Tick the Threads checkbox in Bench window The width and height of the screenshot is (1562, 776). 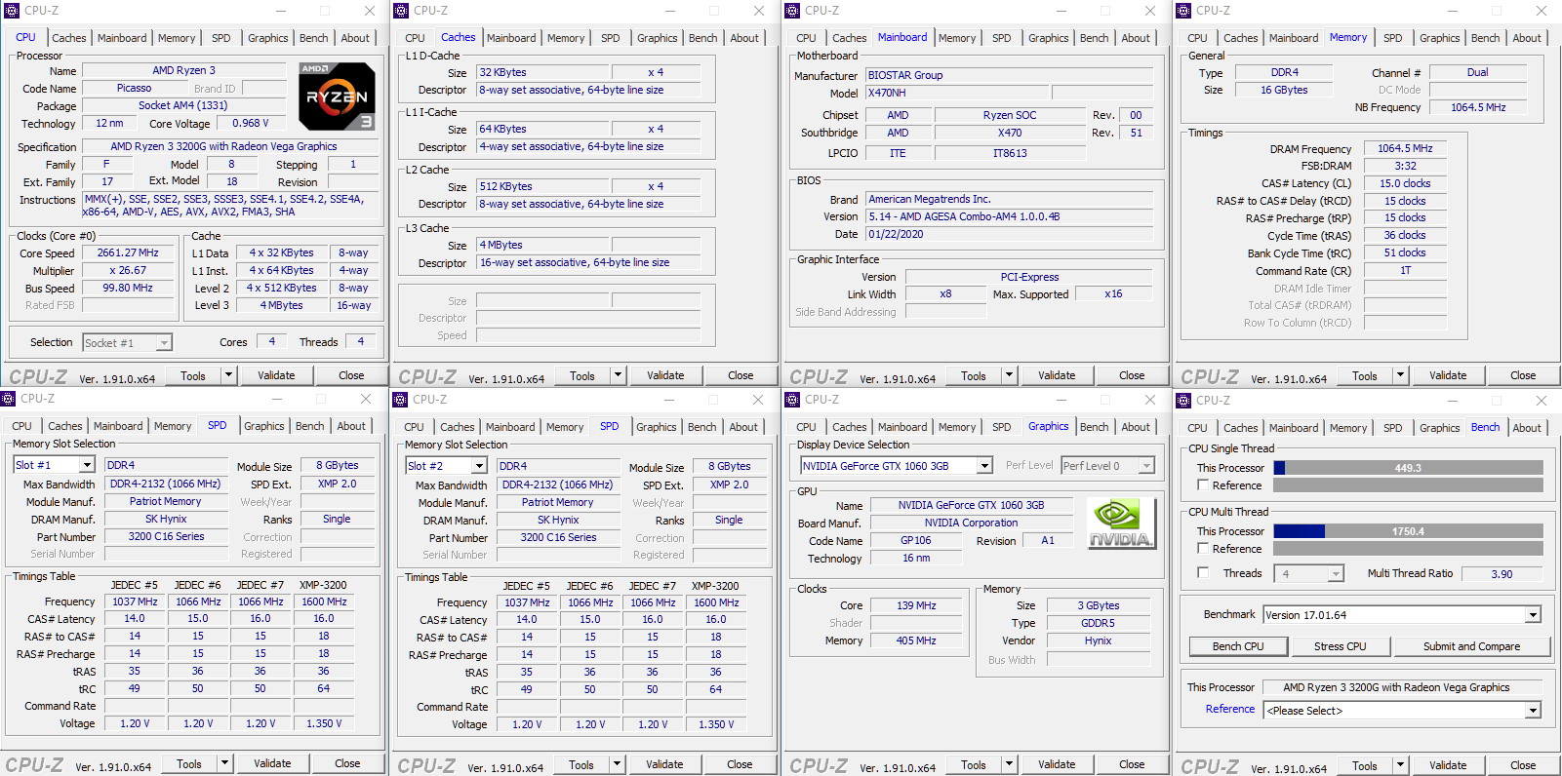point(1203,572)
